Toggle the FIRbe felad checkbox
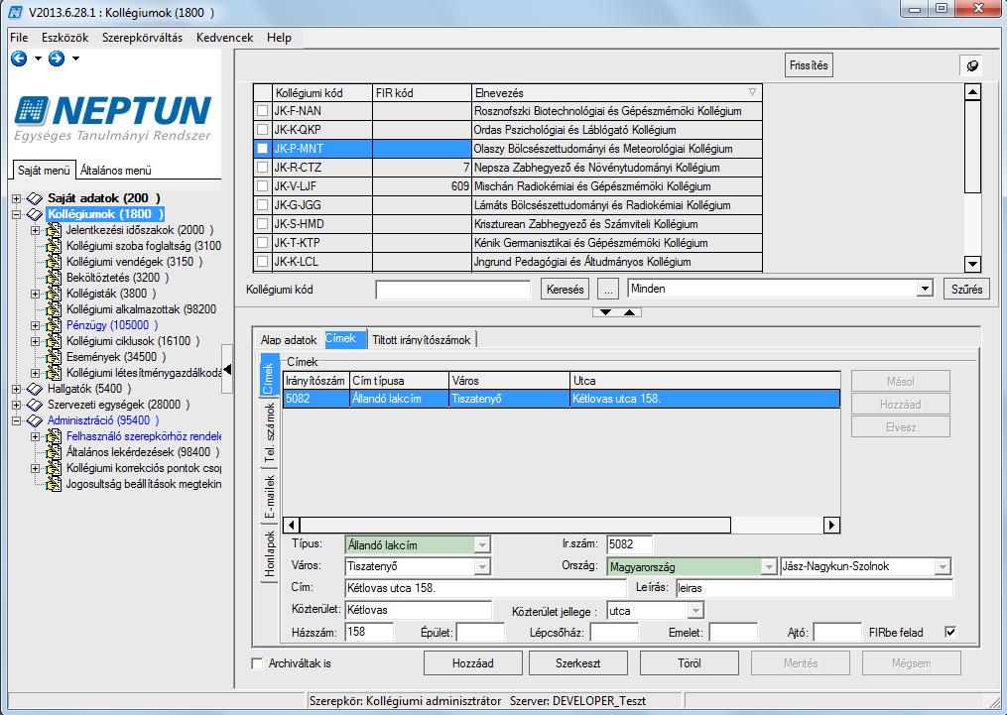This screenshot has height=715, width=1007. click(950, 633)
